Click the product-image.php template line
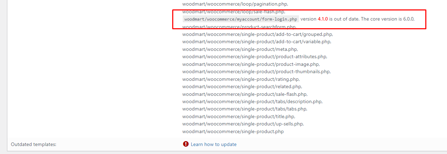The height and width of the screenshot is (154, 447). [251, 64]
